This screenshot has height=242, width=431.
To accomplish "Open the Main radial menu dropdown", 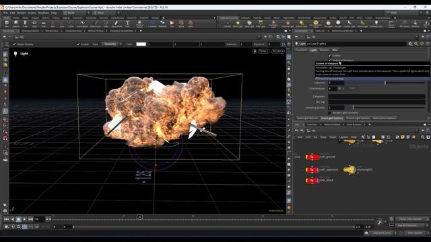I will click(106, 13).
